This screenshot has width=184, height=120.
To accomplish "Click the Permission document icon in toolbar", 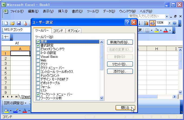I will tap(25, 23).
